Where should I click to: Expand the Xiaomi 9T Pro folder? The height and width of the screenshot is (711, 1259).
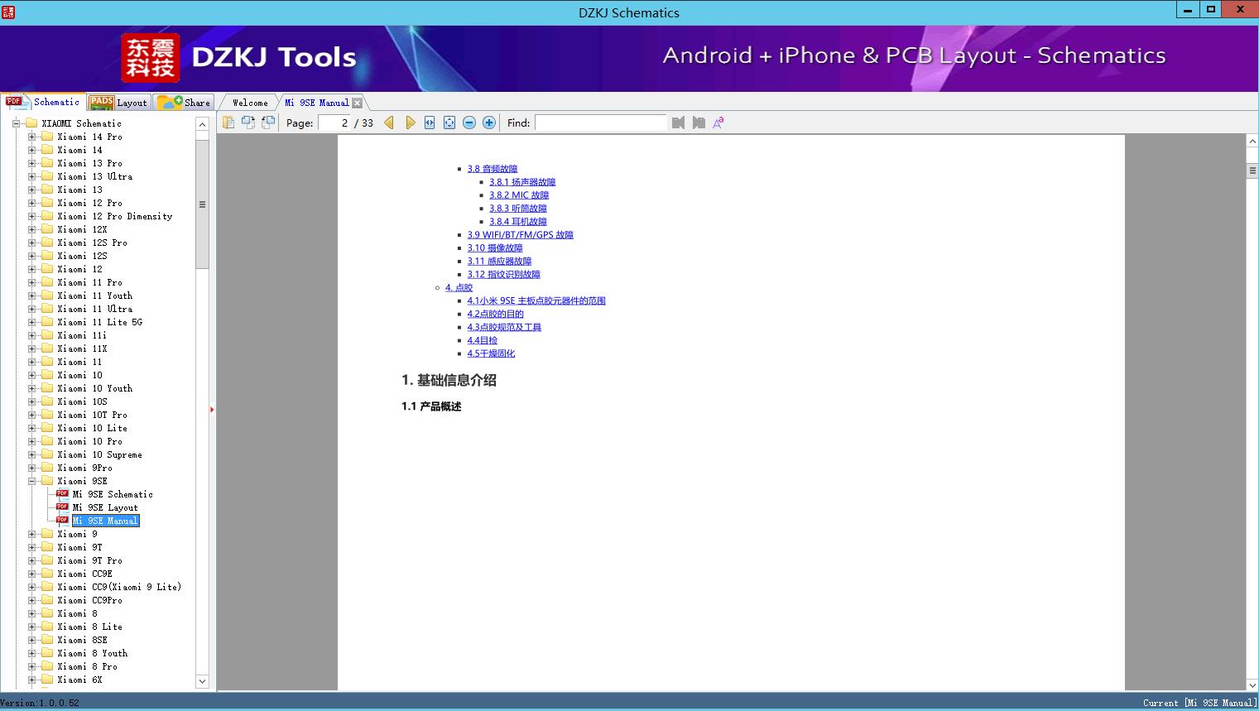tap(31, 560)
